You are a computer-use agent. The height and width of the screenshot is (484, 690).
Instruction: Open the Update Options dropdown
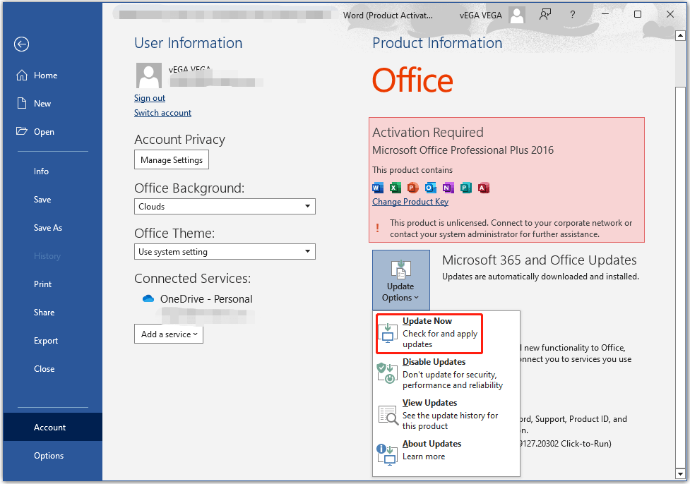coord(400,280)
